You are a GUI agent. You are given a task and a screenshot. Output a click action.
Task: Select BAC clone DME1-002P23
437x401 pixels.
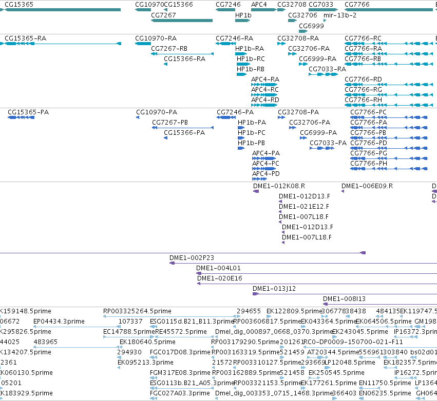(x=303, y=263)
